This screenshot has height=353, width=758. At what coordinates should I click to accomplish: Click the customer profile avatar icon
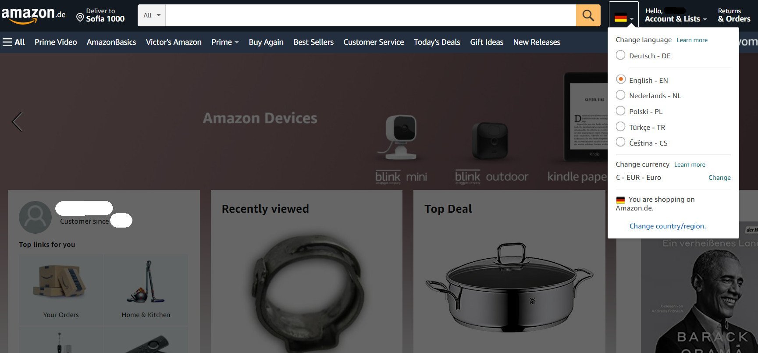pos(36,217)
